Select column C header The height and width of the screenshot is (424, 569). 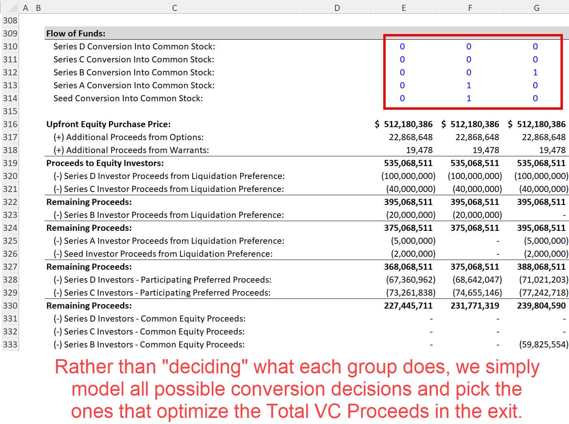(x=174, y=7)
